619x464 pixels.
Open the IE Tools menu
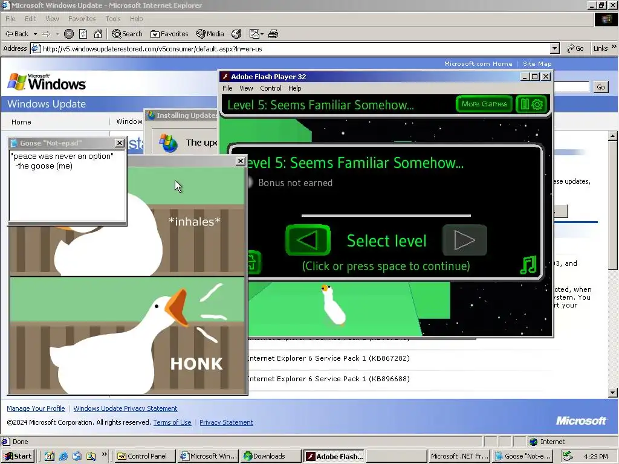click(x=112, y=19)
